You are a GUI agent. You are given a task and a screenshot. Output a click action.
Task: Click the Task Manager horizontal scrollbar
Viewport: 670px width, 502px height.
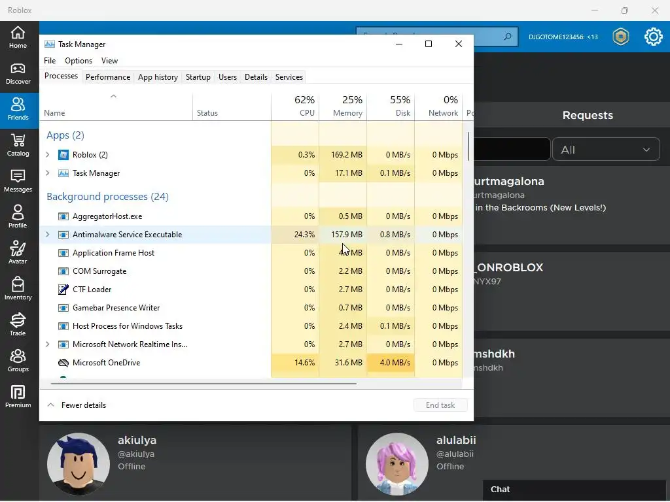[203, 384]
